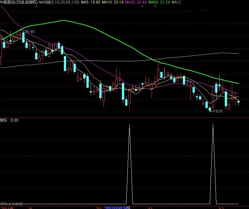Viewport: 249px width, 209px height.
Task: Click the magenta x marker below MA60
Action: pos(155,6)
